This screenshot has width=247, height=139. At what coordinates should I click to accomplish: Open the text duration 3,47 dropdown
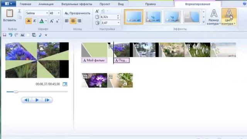(118, 23)
